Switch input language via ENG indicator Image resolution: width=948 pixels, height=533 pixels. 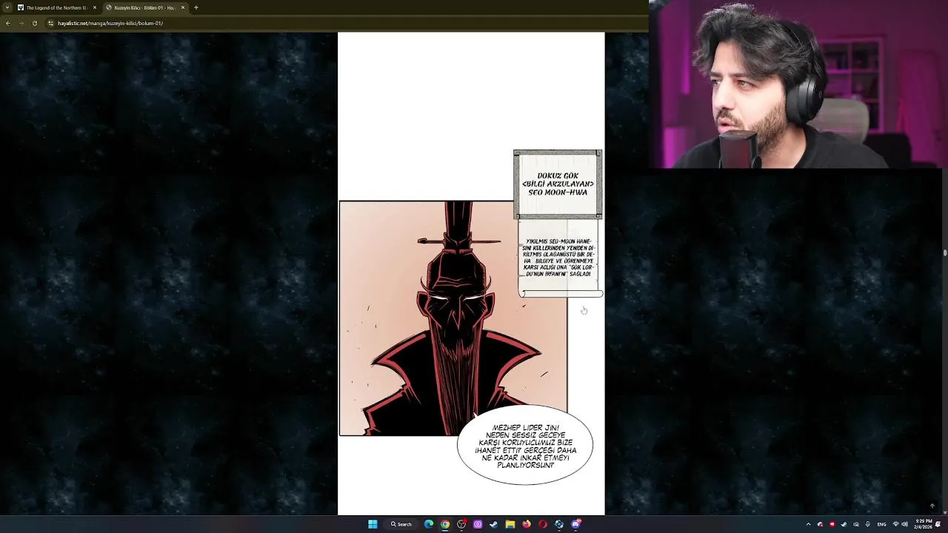click(x=881, y=524)
